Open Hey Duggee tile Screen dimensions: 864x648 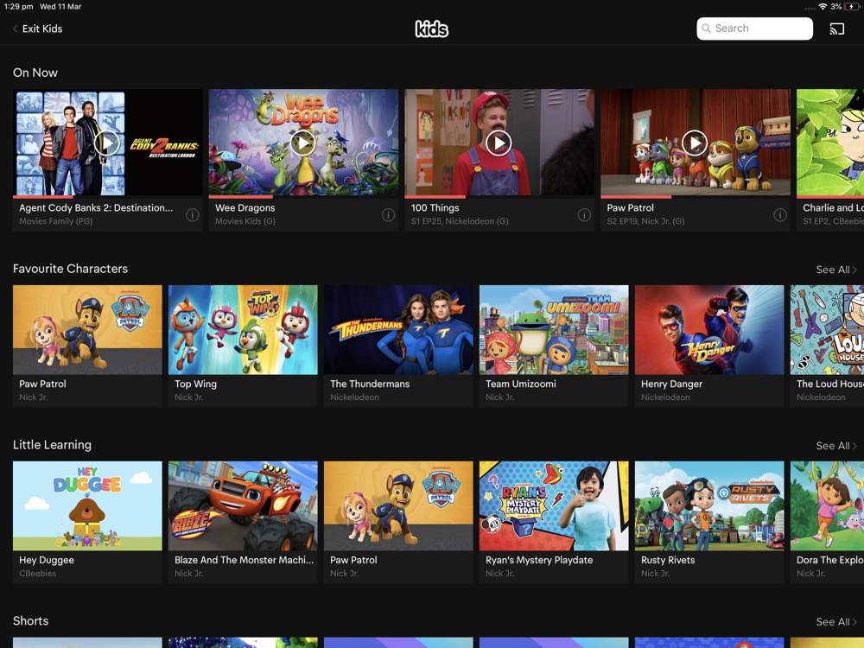tap(87, 523)
